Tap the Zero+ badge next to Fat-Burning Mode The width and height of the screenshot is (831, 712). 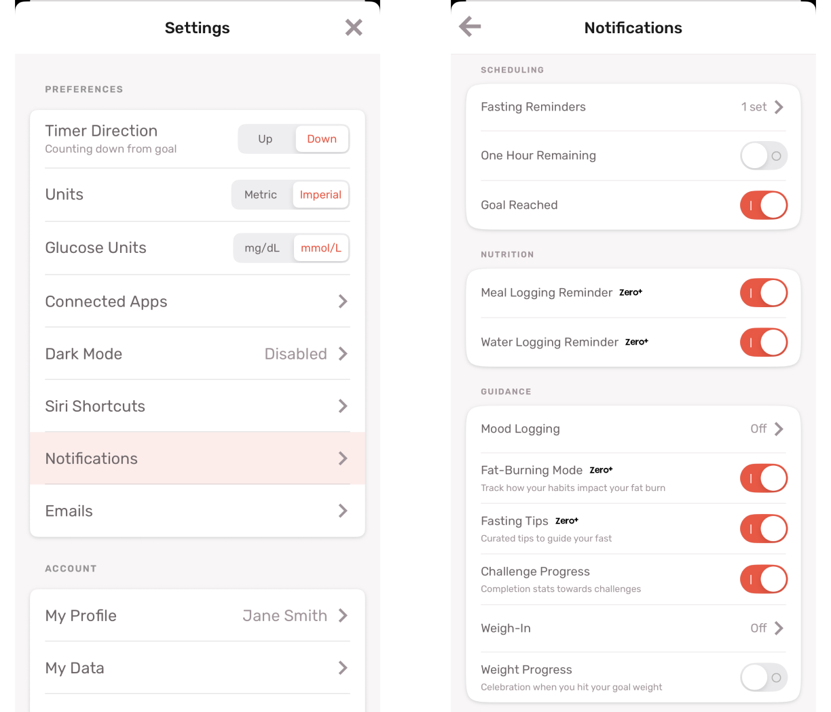point(601,470)
